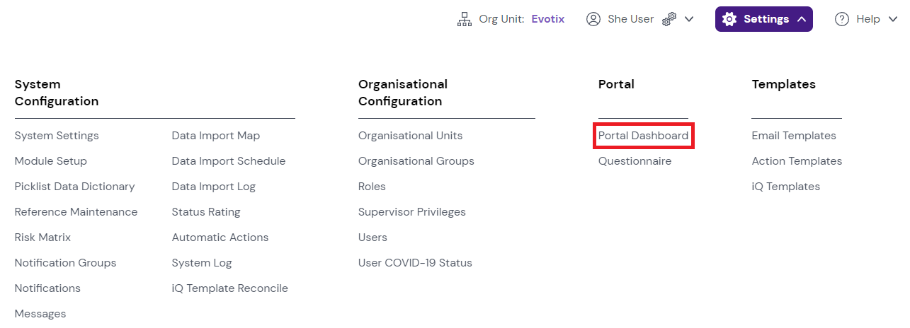Select Risk Matrix
910x328 pixels.
point(42,238)
